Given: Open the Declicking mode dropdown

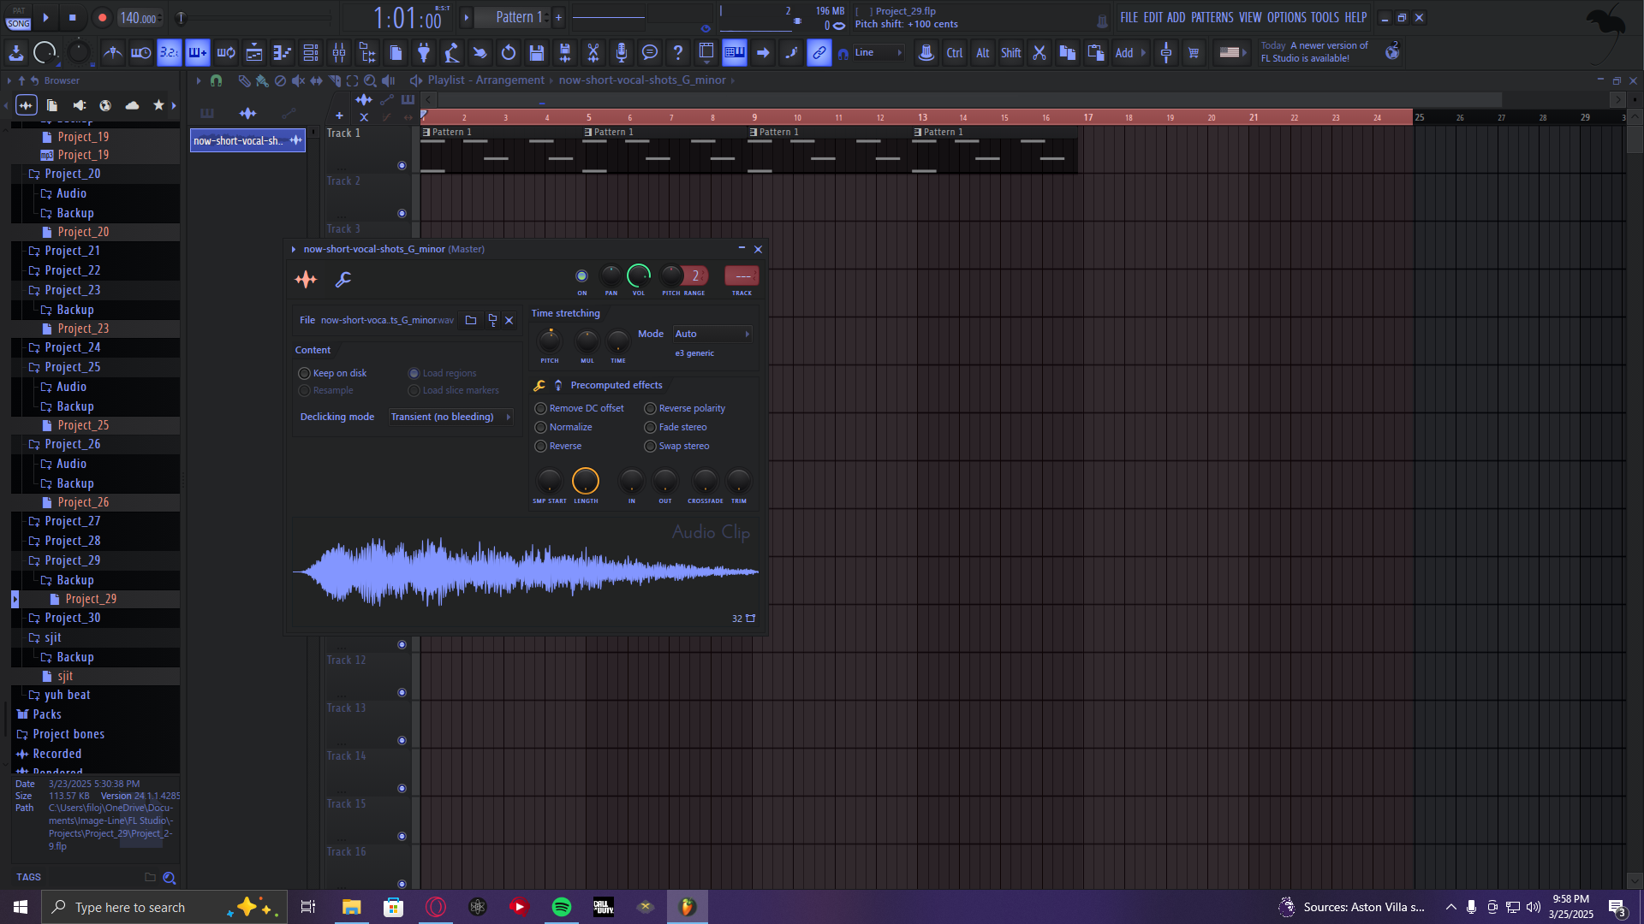Looking at the screenshot, I should coord(450,417).
